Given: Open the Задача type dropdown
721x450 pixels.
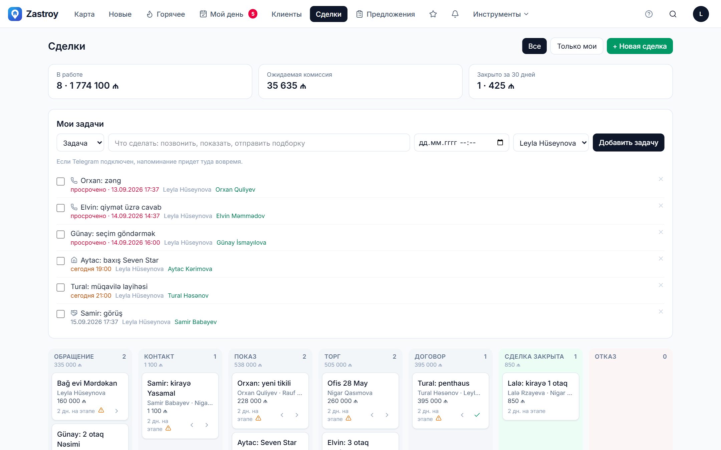Looking at the screenshot, I should pos(80,143).
